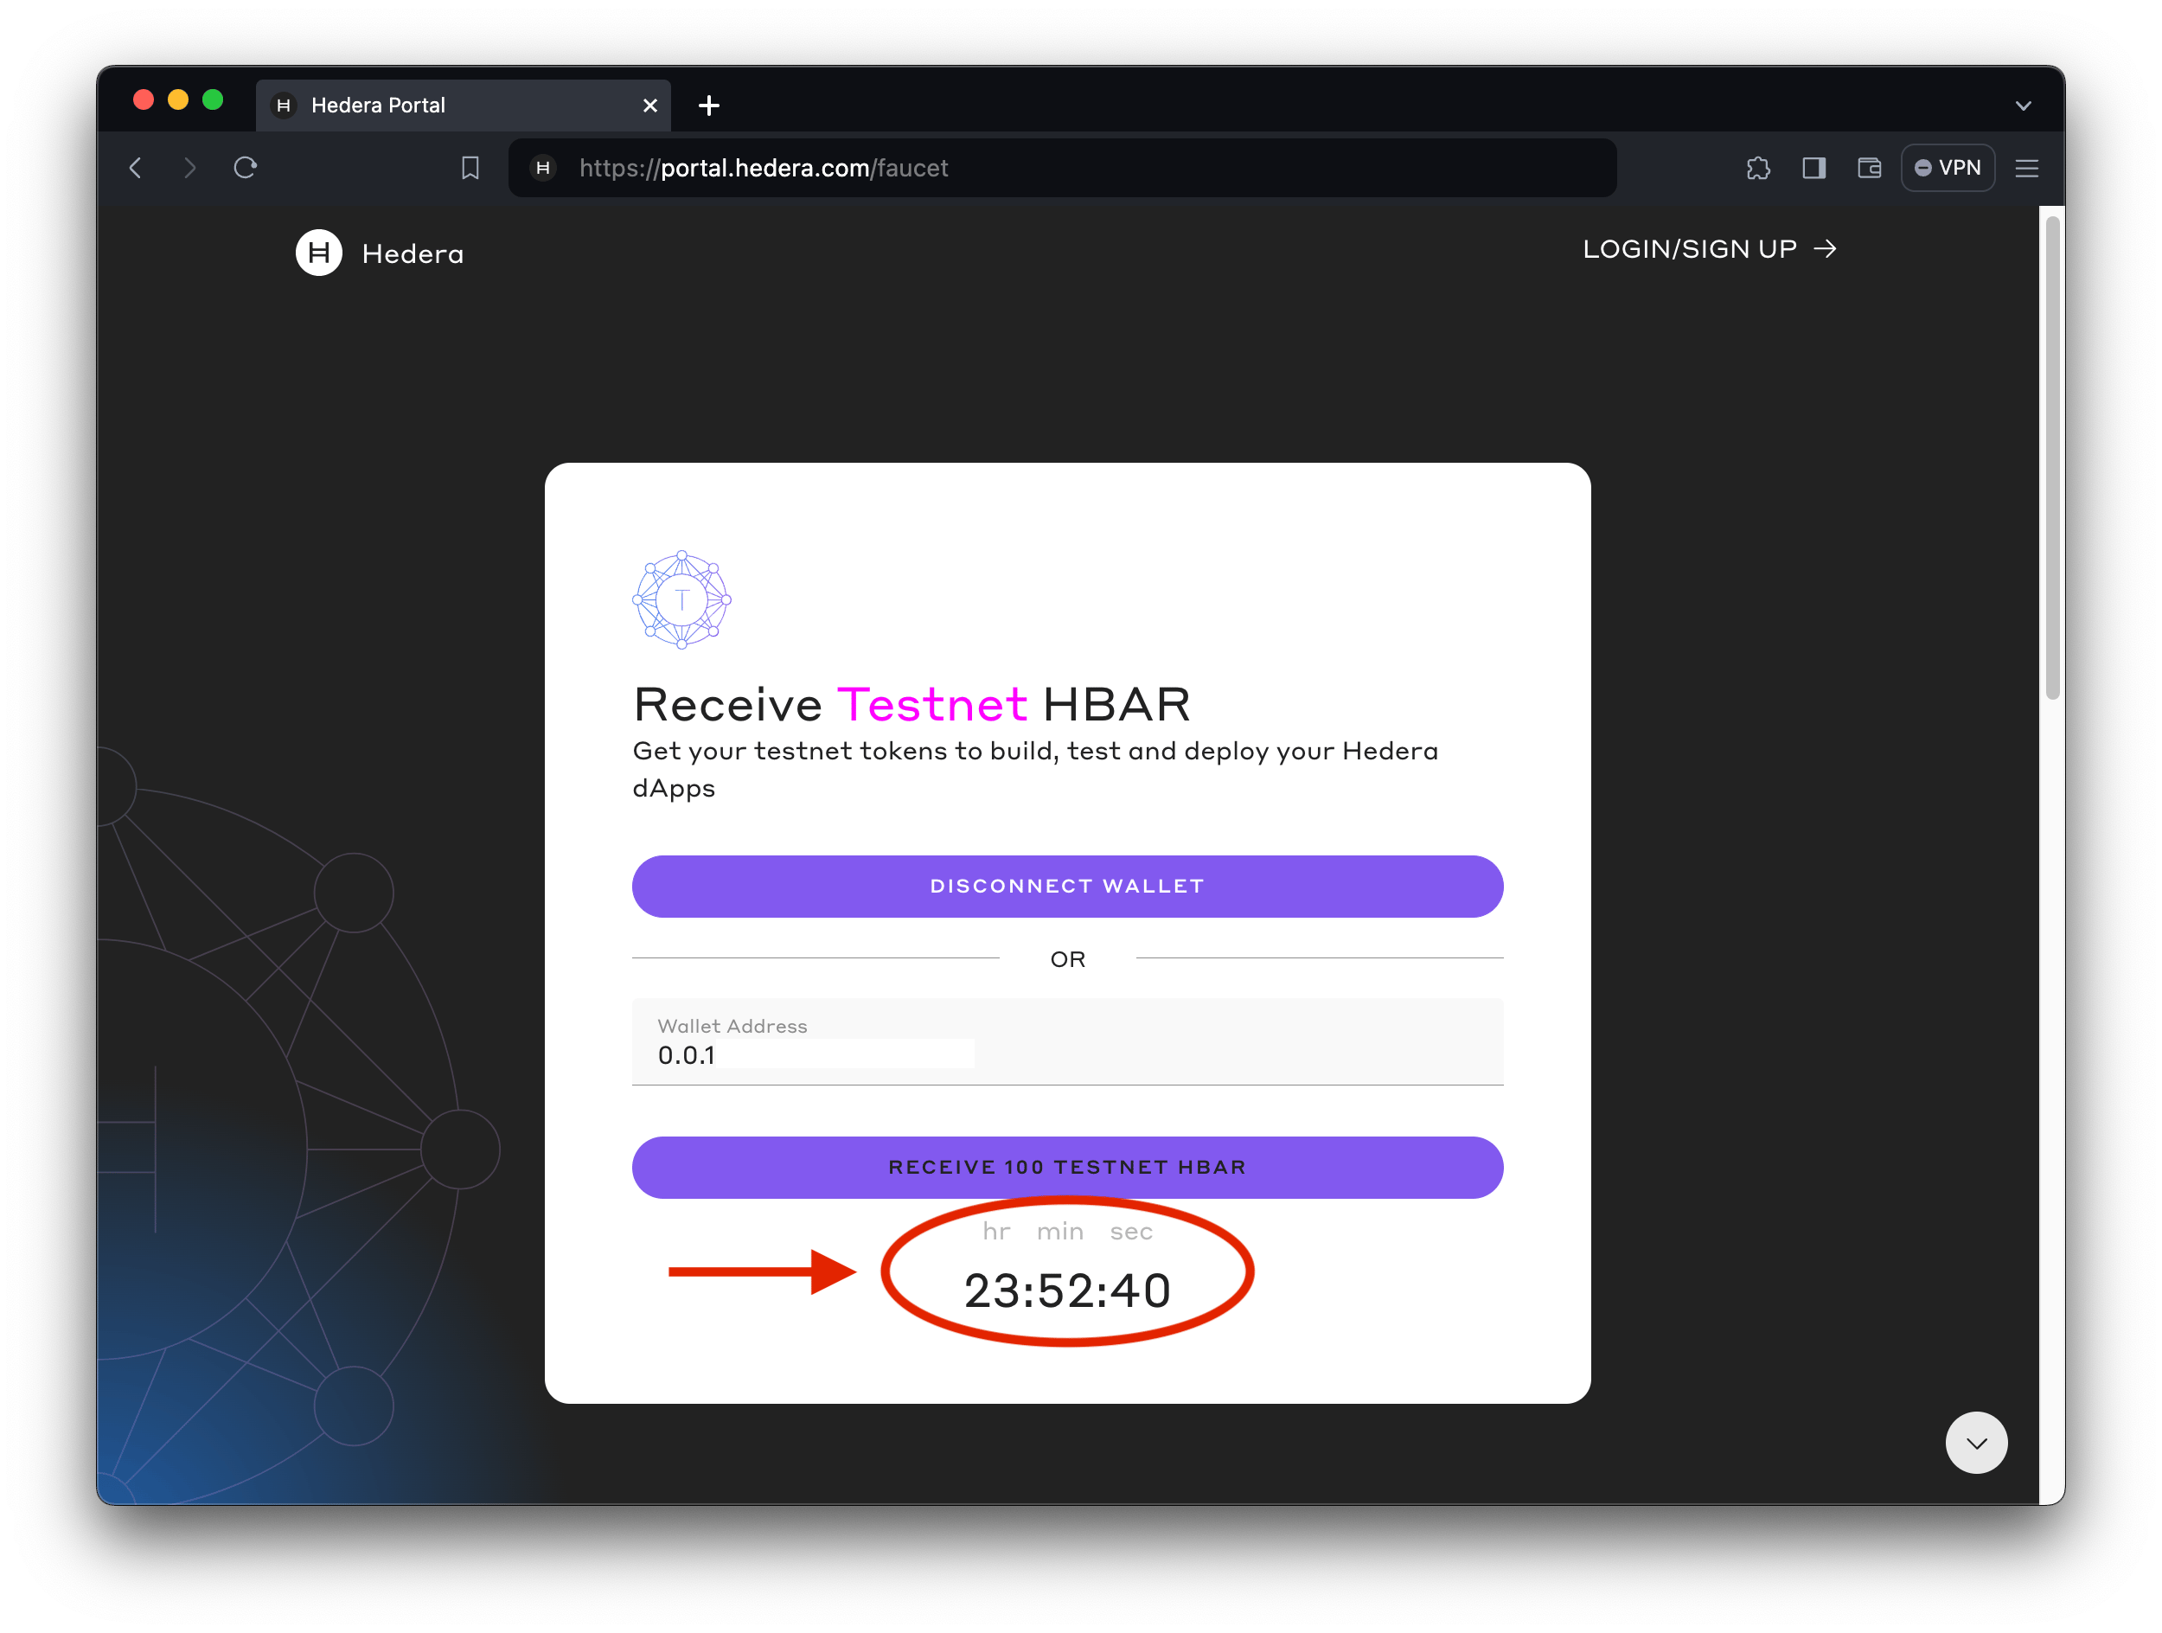The width and height of the screenshot is (2162, 1633).
Task: Click the 'hr' countdown label
Action: 996,1232
